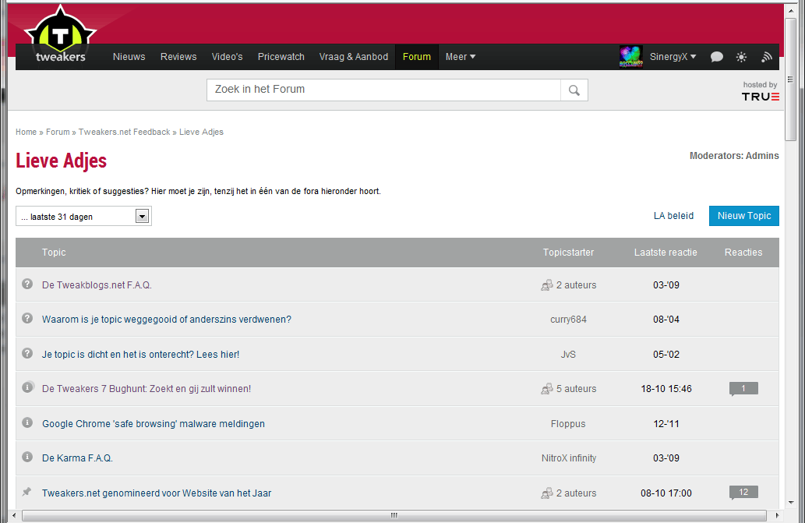Viewport: 805px width, 523px height.
Task: Click the scroll right arrow of horizontal scrollbar
Action: [x=777, y=515]
